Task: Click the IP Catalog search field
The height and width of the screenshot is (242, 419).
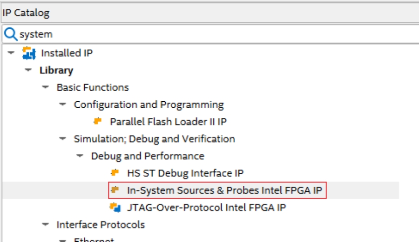Action: click(209, 34)
